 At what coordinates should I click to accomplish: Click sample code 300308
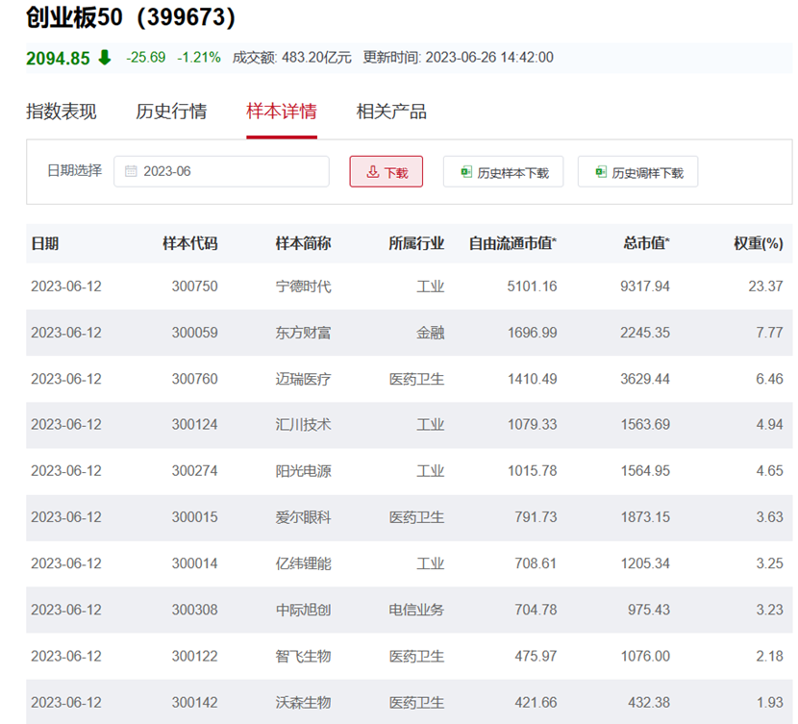[x=194, y=610]
